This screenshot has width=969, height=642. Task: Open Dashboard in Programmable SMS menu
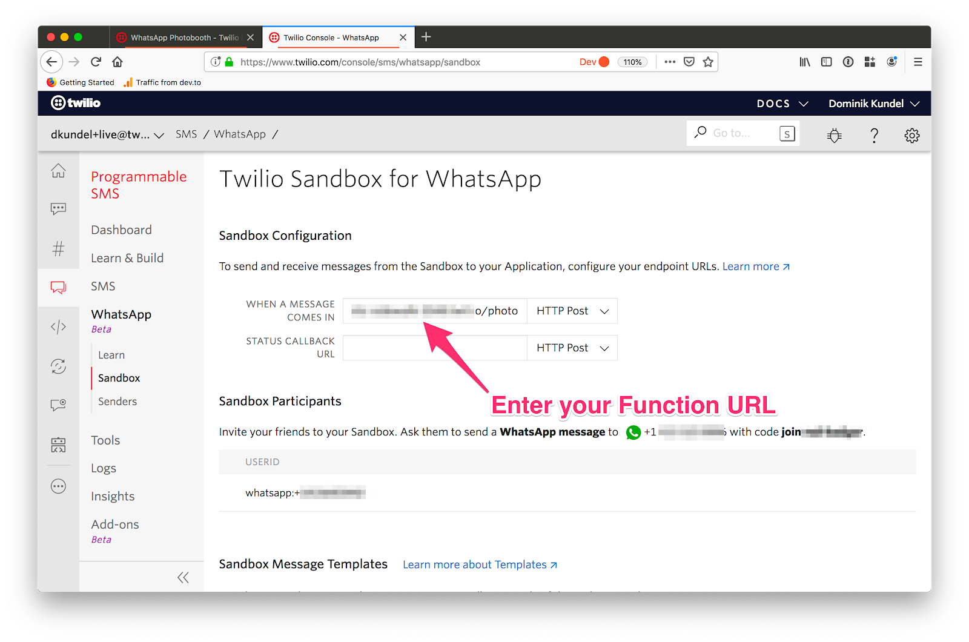pos(121,230)
